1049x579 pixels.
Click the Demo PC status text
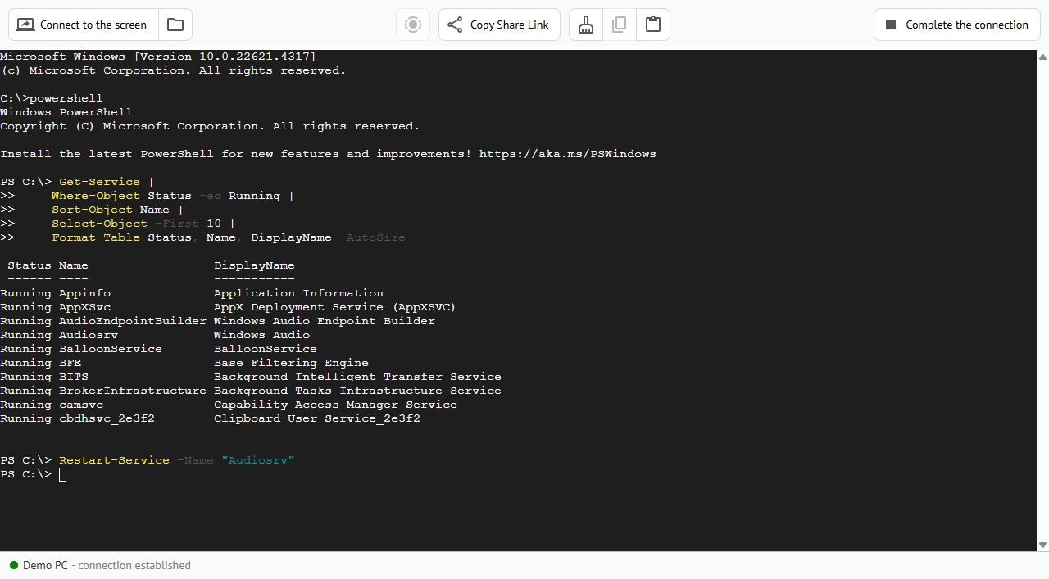(45, 565)
